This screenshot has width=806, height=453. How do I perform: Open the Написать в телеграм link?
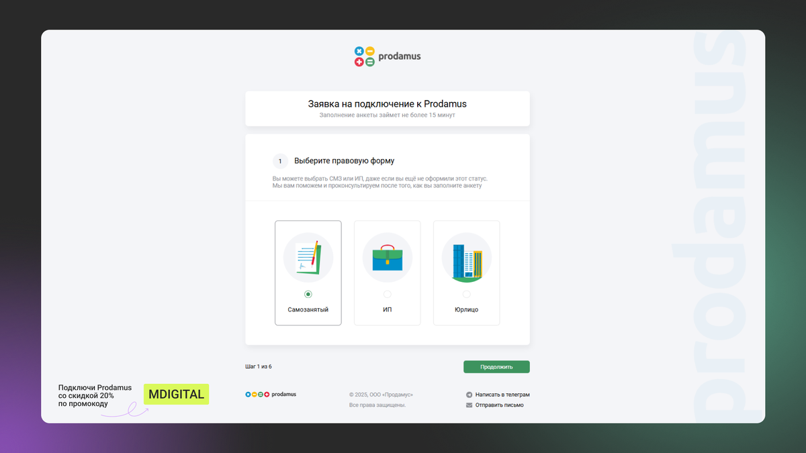click(502, 394)
